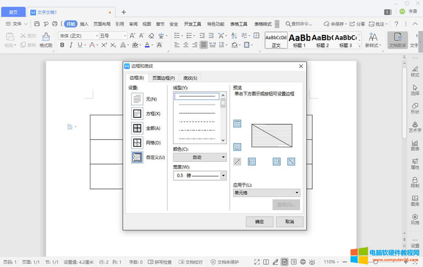This screenshot has height=267, width=423.
Task: Click the 取消 (Cancel) button
Action: [x=289, y=222]
